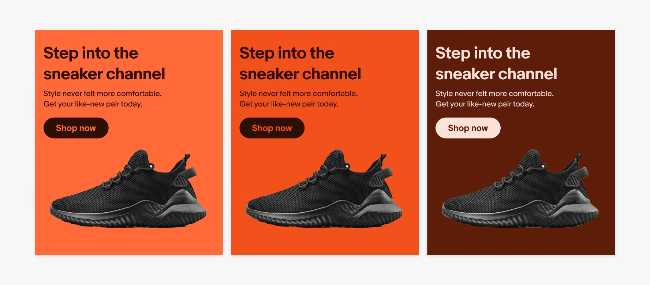Click "Step into the" heading on left card

[91, 53]
